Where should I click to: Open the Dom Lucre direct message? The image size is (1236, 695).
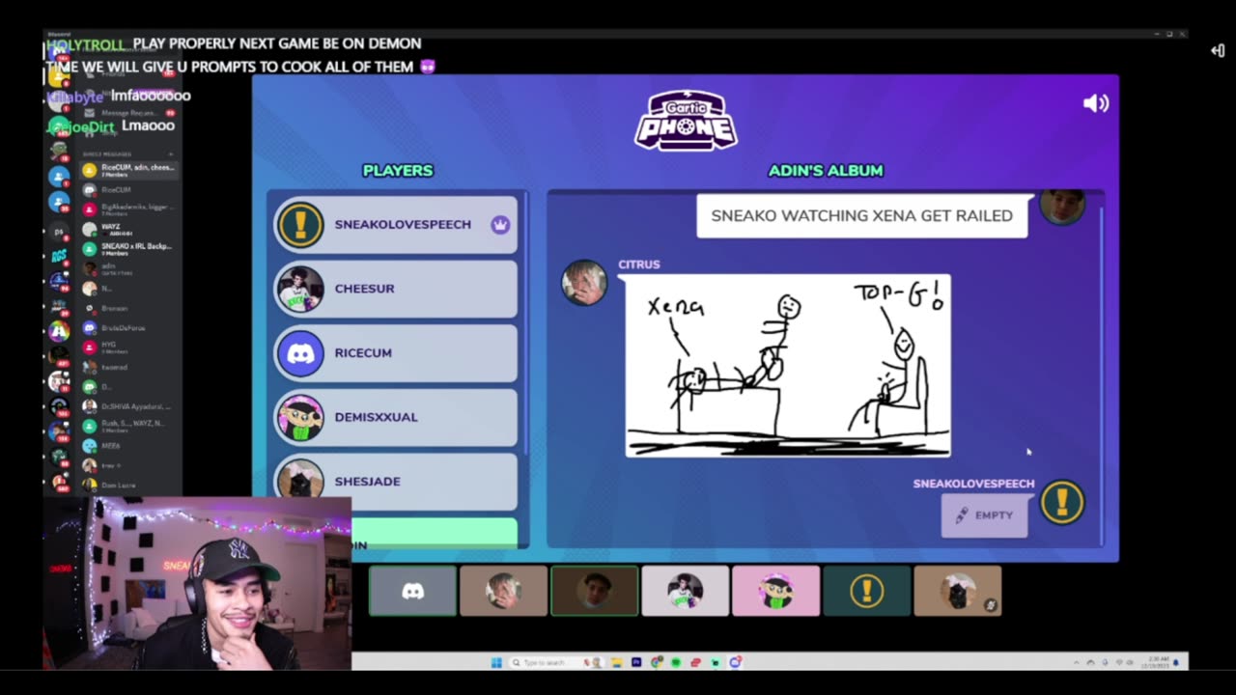[130, 486]
